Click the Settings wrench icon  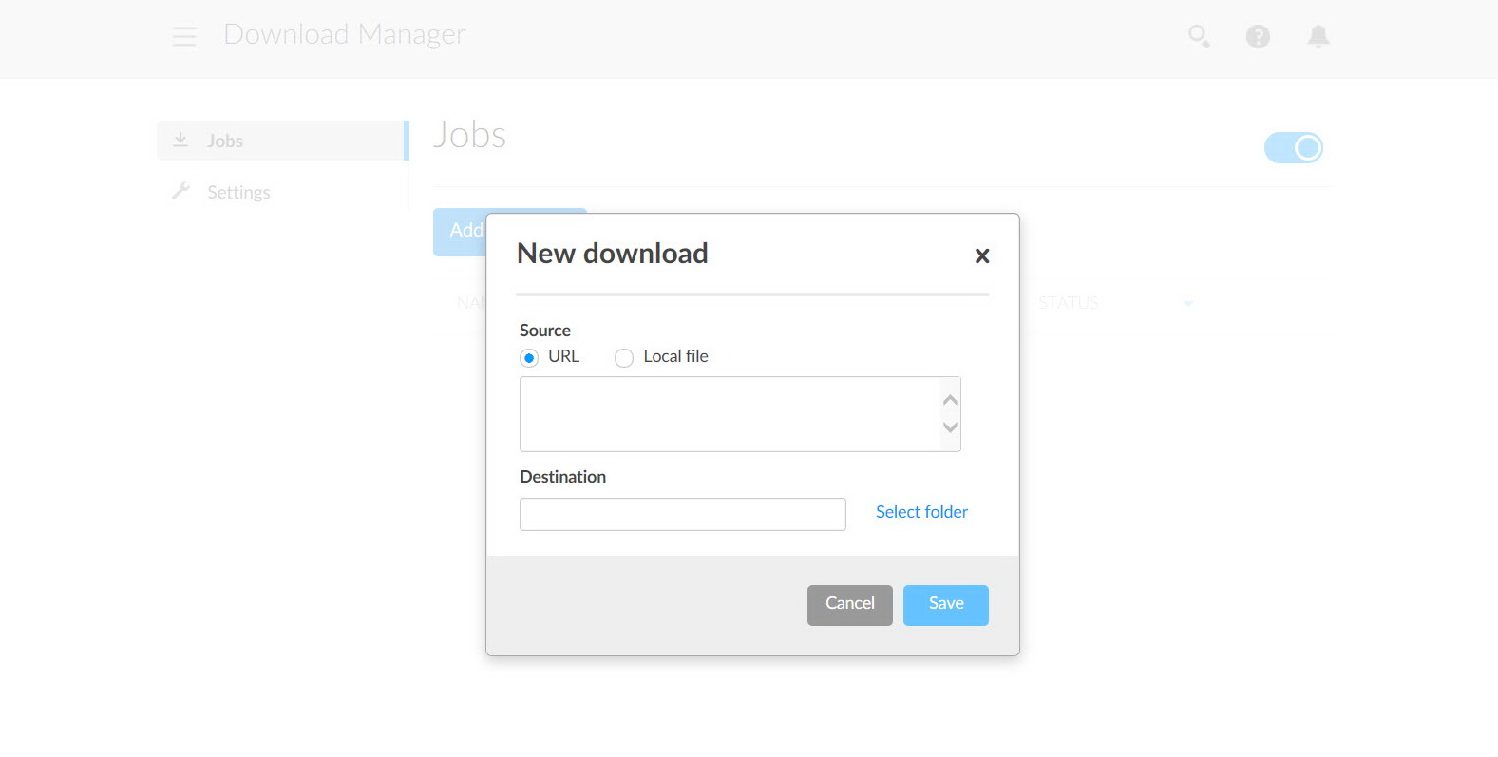180,191
